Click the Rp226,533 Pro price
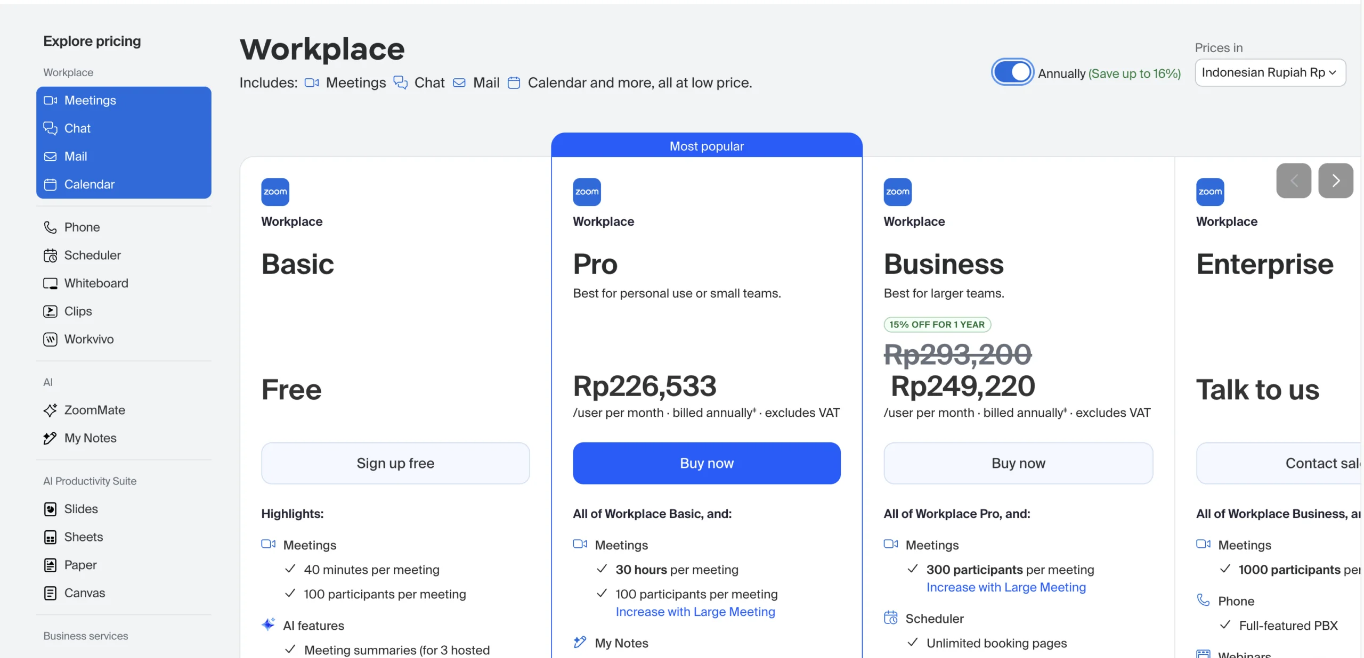Screen dimensions: 1364x658 (x=645, y=386)
